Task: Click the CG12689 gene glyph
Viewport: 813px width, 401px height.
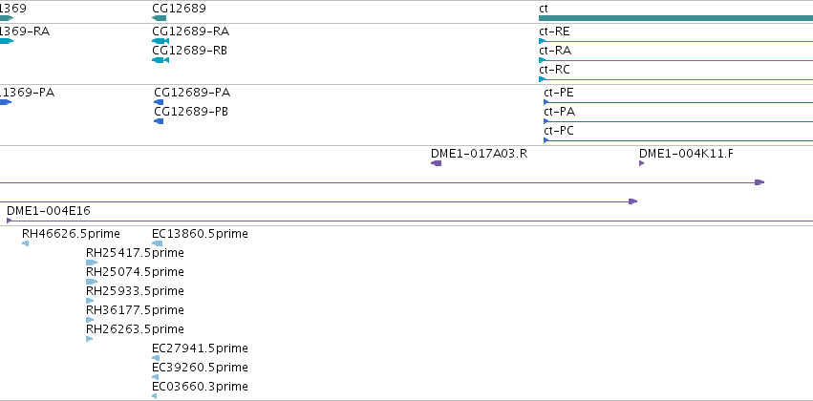Action: coord(160,18)
